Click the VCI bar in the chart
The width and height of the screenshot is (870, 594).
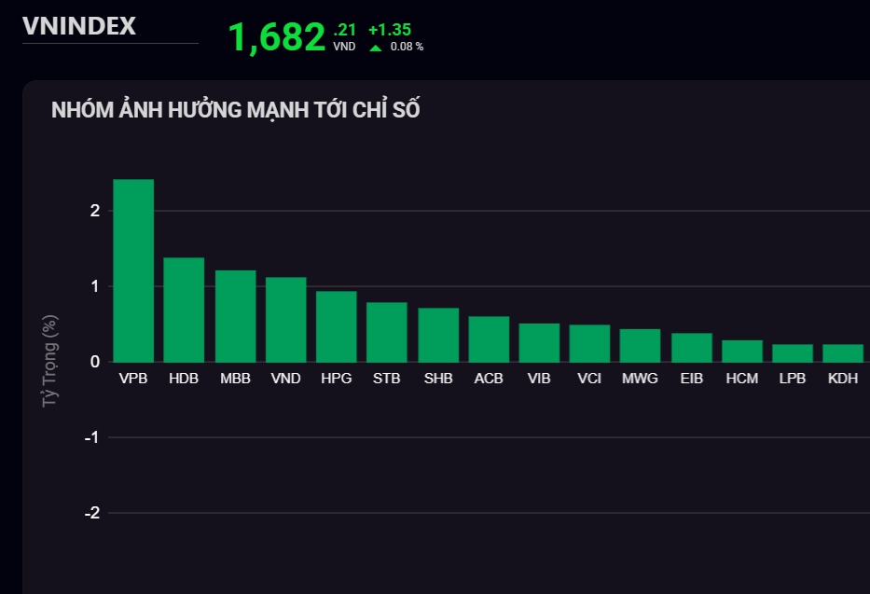click(589, 343)
